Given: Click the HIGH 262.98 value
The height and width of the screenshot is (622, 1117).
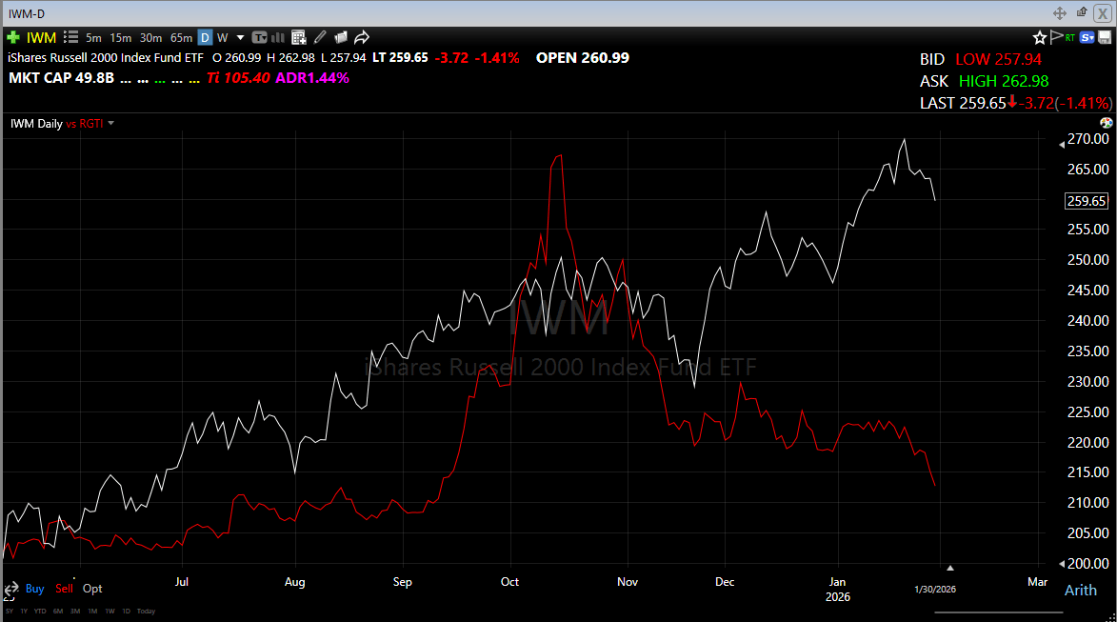Looking at the screenshot, I should [1004, 81].
